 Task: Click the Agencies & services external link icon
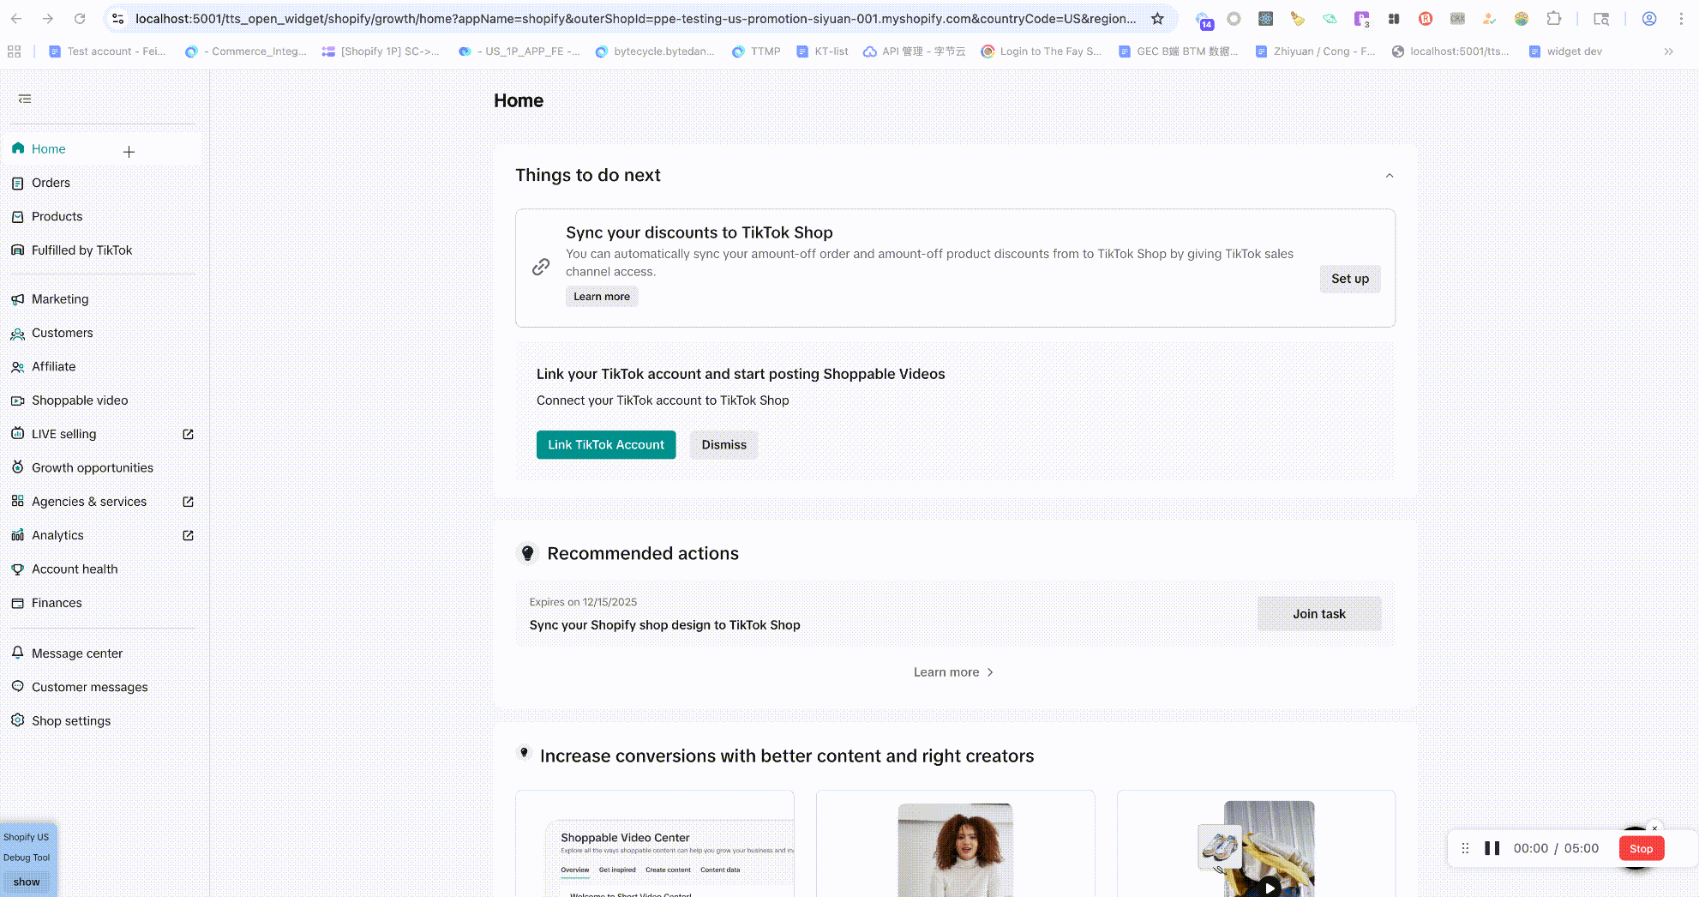(188, 502)
